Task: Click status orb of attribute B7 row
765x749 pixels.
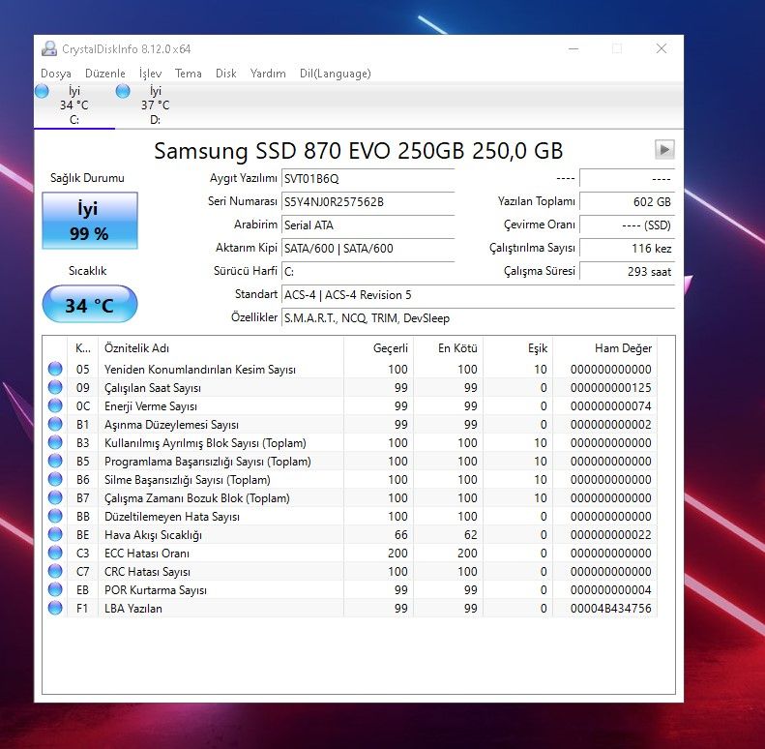Action: [x=55, y=497]
